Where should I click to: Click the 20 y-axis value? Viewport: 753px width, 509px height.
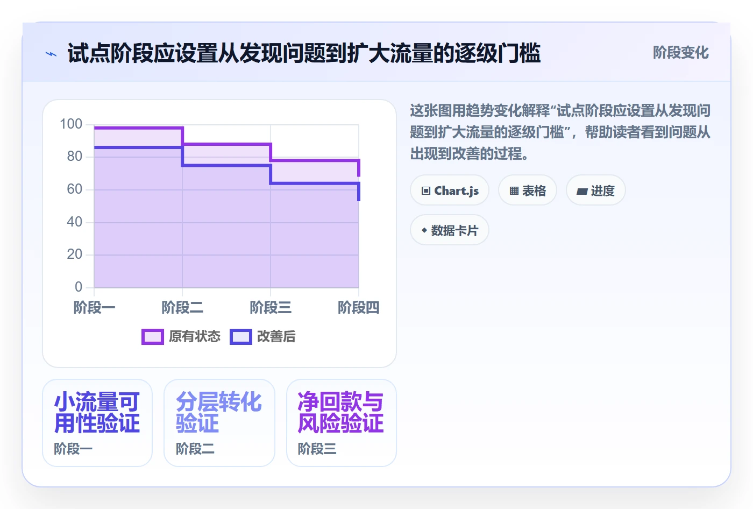tap(75, 254)
